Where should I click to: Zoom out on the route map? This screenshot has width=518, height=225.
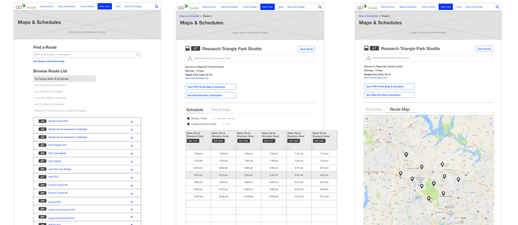367,125
